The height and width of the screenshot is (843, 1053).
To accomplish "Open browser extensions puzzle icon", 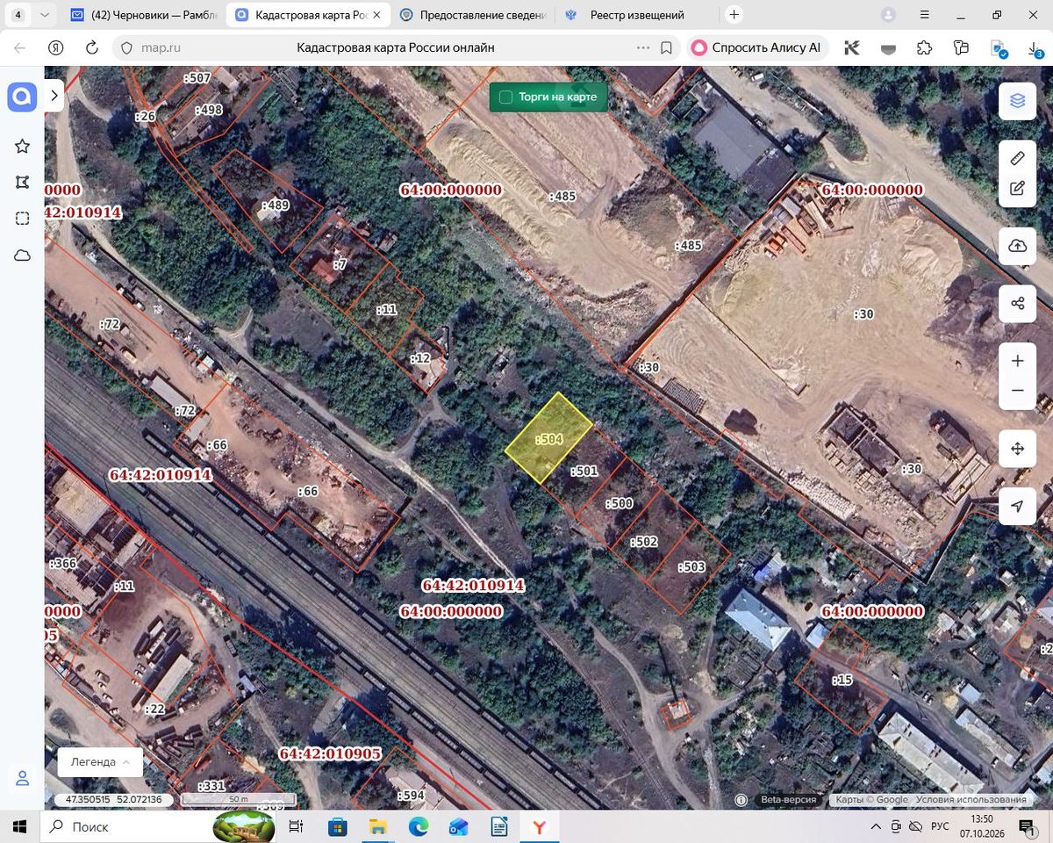I will pos(924,47).
